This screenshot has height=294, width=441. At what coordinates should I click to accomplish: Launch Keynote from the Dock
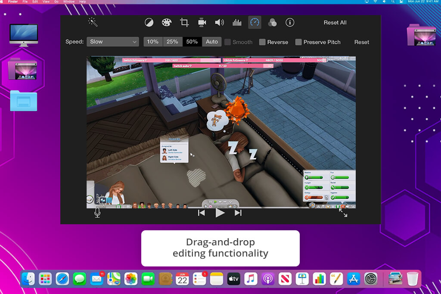point(302,279)
